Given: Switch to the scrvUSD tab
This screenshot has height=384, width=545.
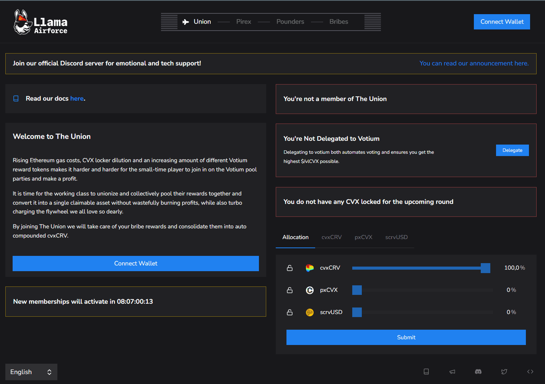Looking at the screenshot, I should pyautogui.click(x=396, y=238).
